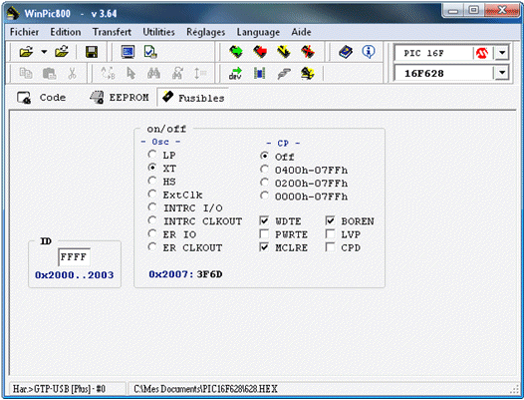524x400 pixels.
Task: Switch to the Code tab
Action: click(x=42, y=98)
